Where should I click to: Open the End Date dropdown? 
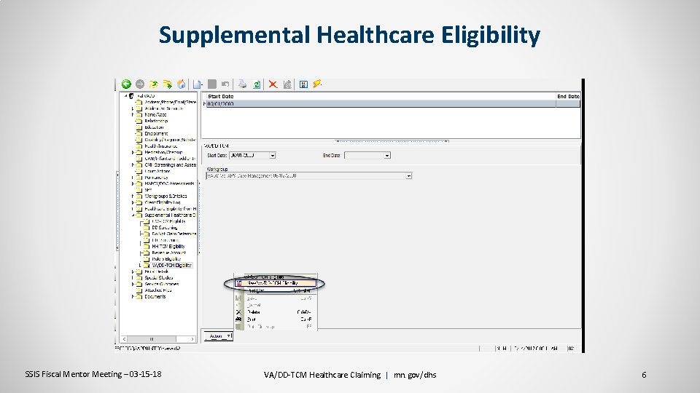pos(387,156)
